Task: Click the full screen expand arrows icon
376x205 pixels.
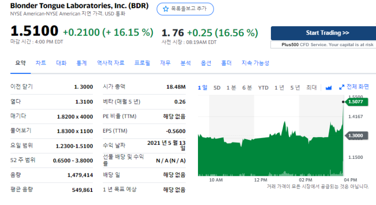Action: pyautogui.click(x=342, y=87)
